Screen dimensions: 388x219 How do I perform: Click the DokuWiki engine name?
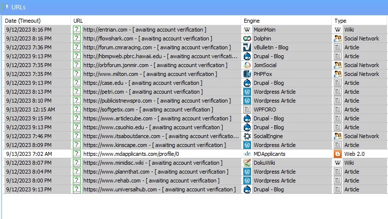(264, 163)
